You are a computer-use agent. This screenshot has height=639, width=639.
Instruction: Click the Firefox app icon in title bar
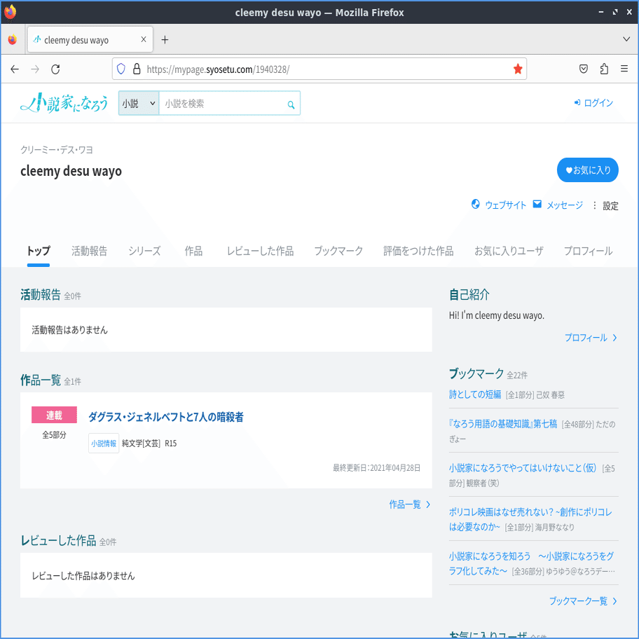click(11, 12)
